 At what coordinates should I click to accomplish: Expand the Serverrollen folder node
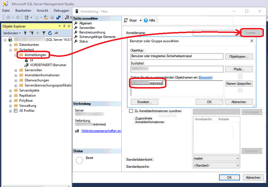click(x=16, y=70)
